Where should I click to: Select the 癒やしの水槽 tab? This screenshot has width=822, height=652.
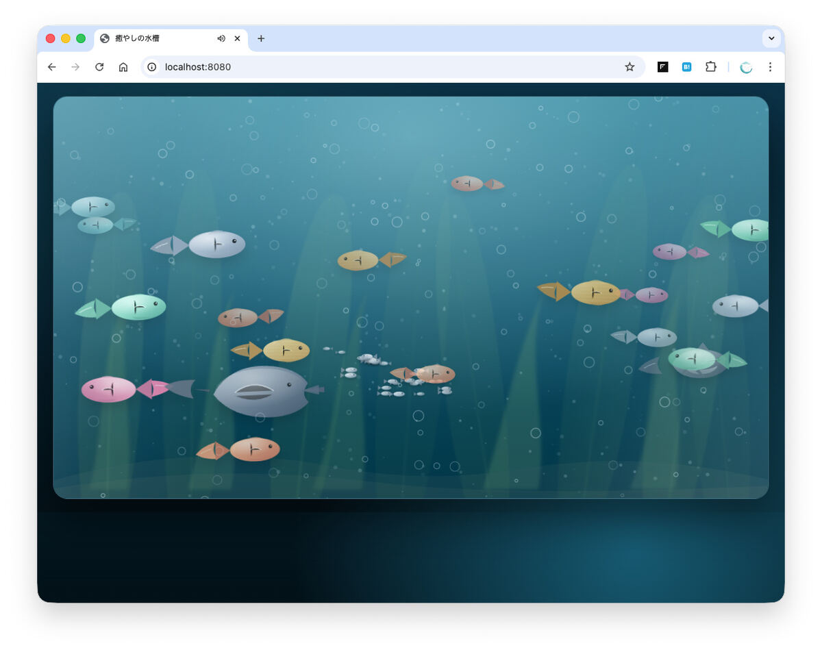158,38
